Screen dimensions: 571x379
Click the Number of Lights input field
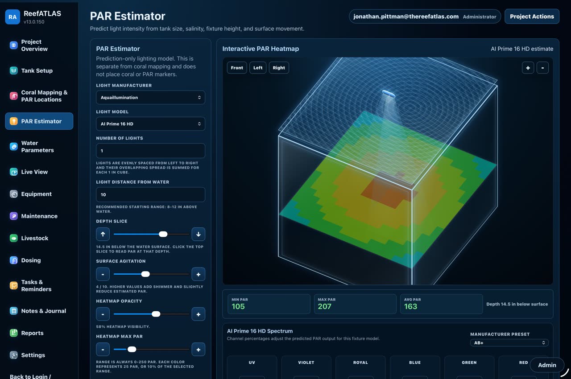pyautogui.click(x=151, y=151)
